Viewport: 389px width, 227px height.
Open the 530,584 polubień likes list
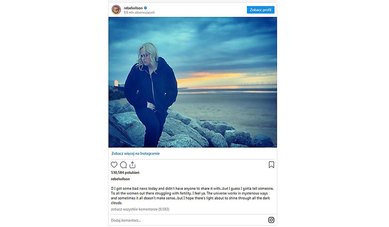pos(125,173)
